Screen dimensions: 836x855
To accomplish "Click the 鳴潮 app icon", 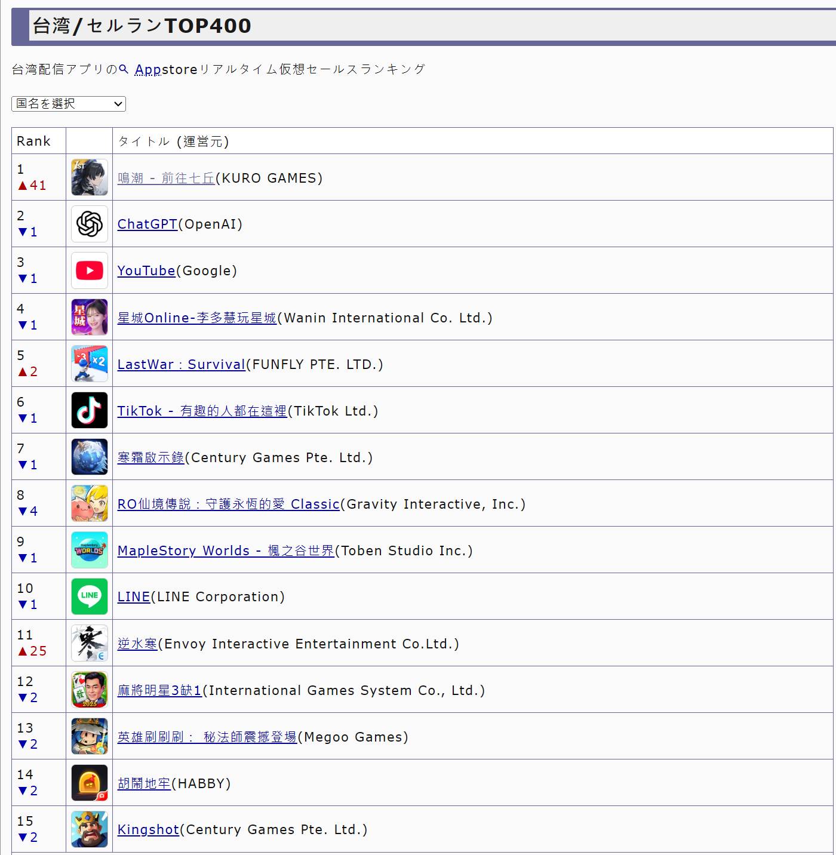I will point(90,177).
